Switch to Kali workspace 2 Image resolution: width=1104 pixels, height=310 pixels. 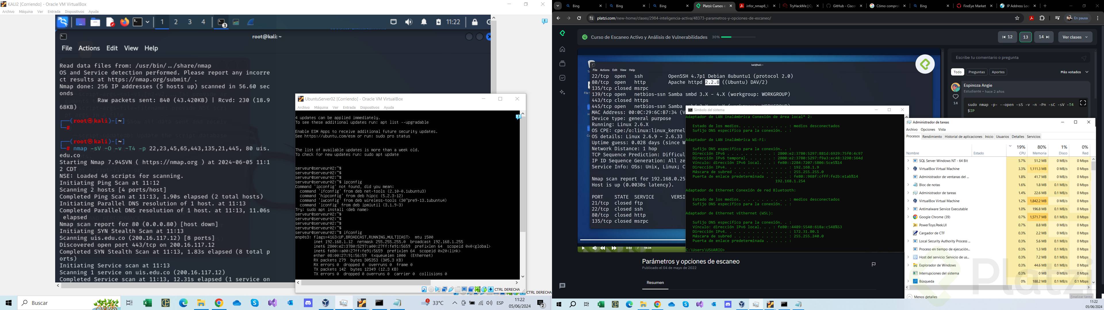coord(176,22)
